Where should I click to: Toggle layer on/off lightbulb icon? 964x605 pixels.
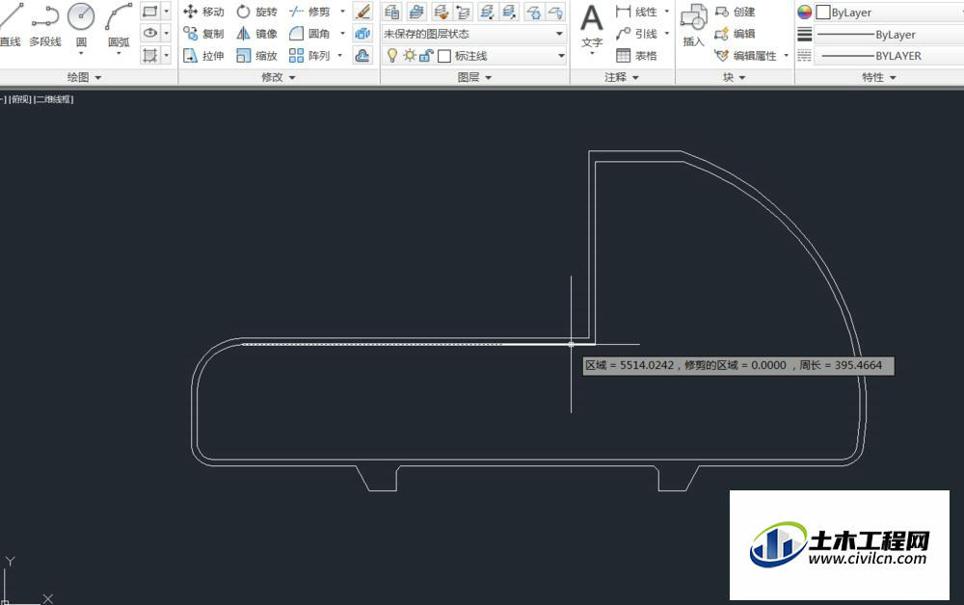coord(392,56)
